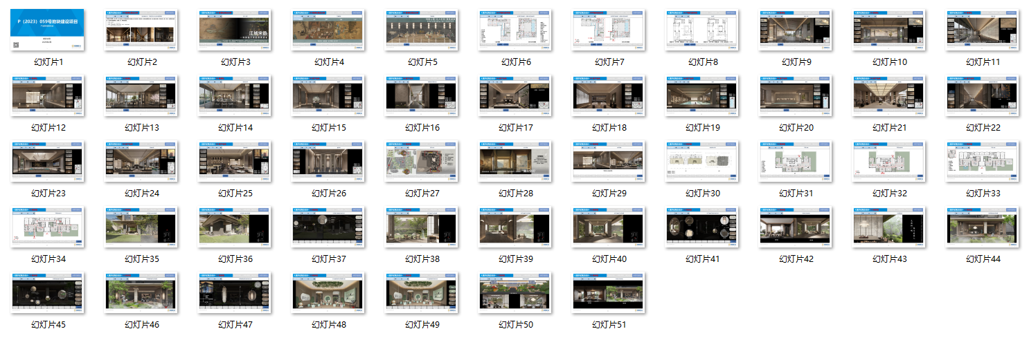Select slide thumbnail labeled 幻灯片14
This screenshot has height=338, width=1029.
235,95
